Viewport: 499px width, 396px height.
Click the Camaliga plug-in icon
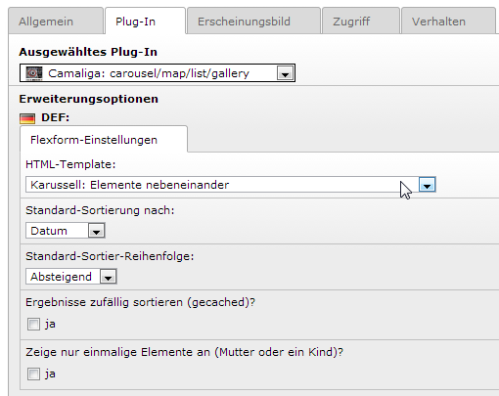point(34,73)
